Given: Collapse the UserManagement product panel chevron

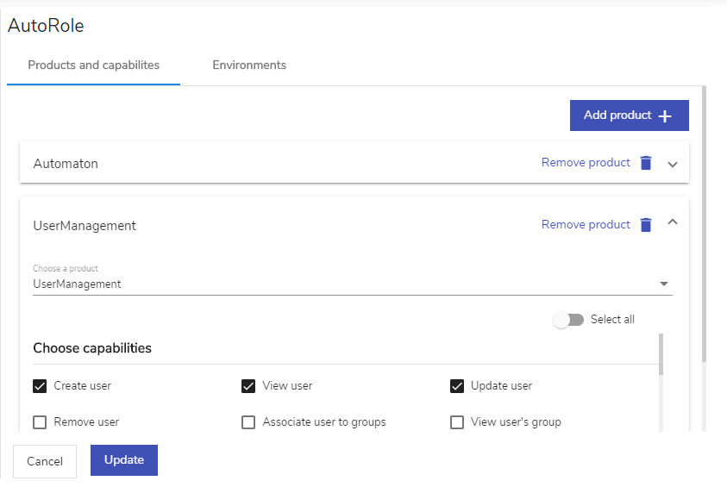Looking at the screenshot, I should pyautogui.click(x=673, y=222).
